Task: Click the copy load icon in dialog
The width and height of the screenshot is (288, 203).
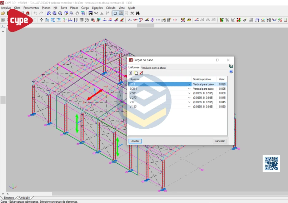Action: [136, 73]
